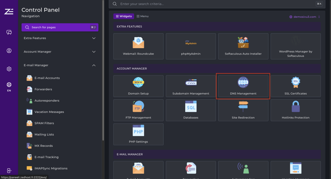Launch phpMyAdmin from Extra Features
Screen dimensions: 331x179
191,46
